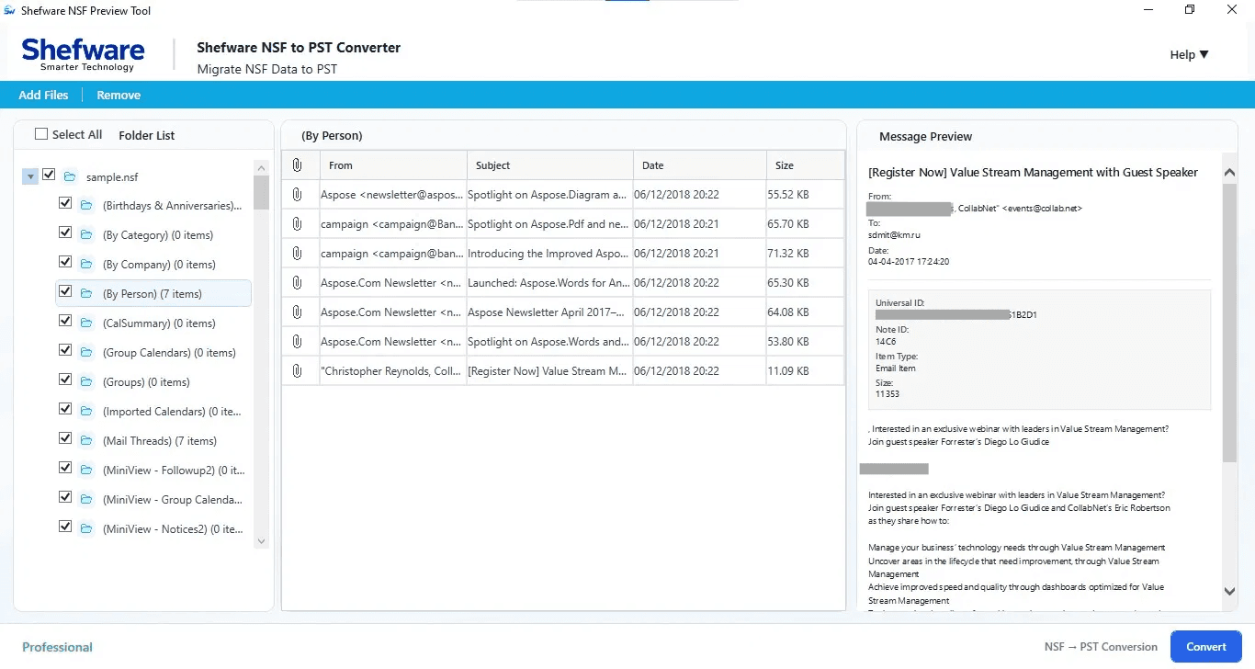Click the folder icon beside sample.nsf

(x=70, y=176)
